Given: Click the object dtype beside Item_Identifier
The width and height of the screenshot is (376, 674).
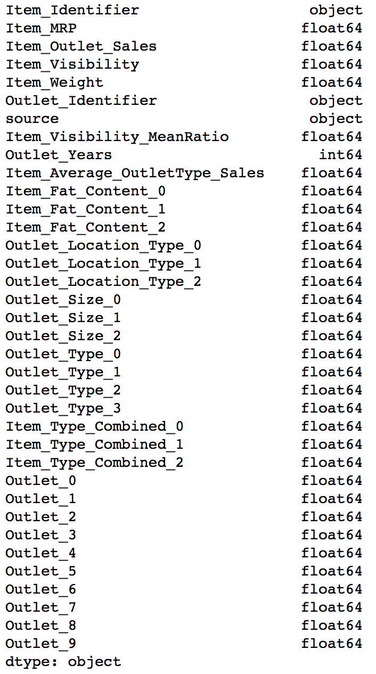Looking at the screenshot, I should tap(336, 10).
